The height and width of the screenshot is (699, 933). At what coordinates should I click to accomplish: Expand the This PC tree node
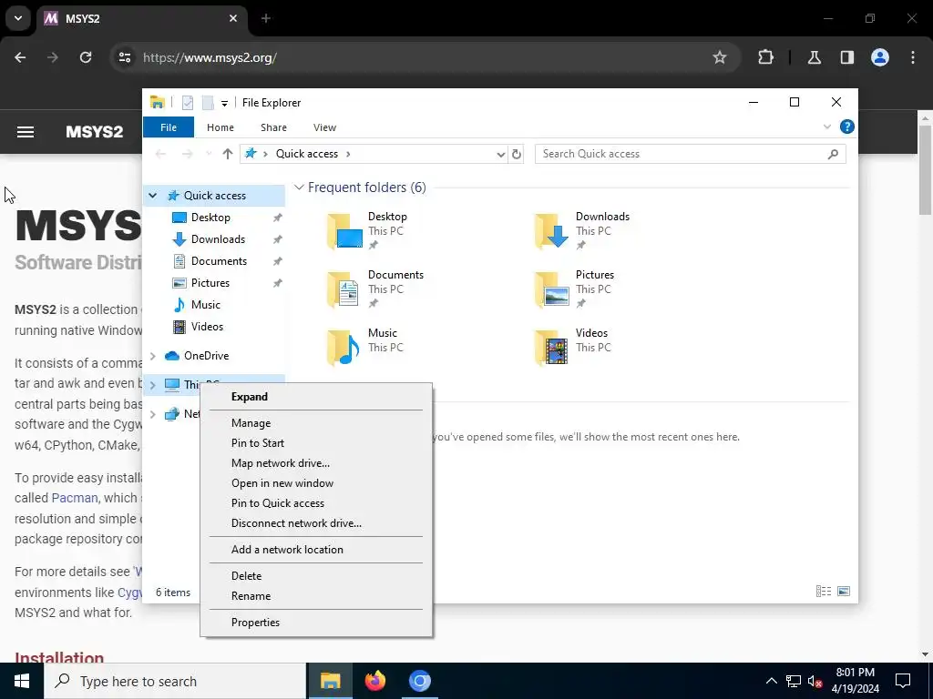click(x=153, y=385)
